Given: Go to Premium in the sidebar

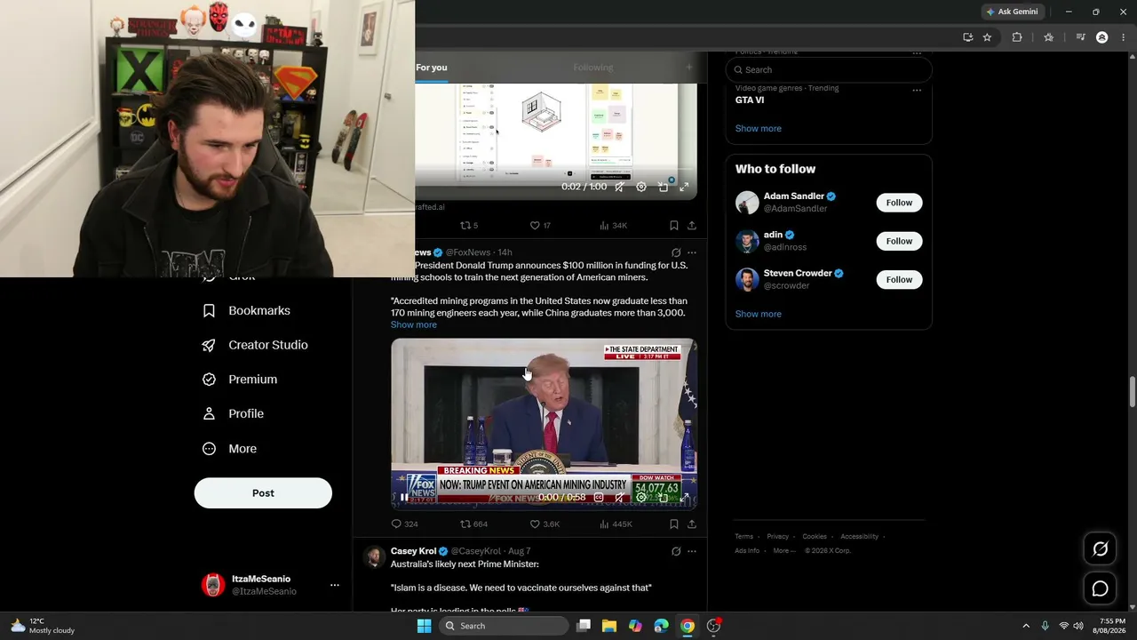Looking at the screenshot, I should tap(241, 379).
